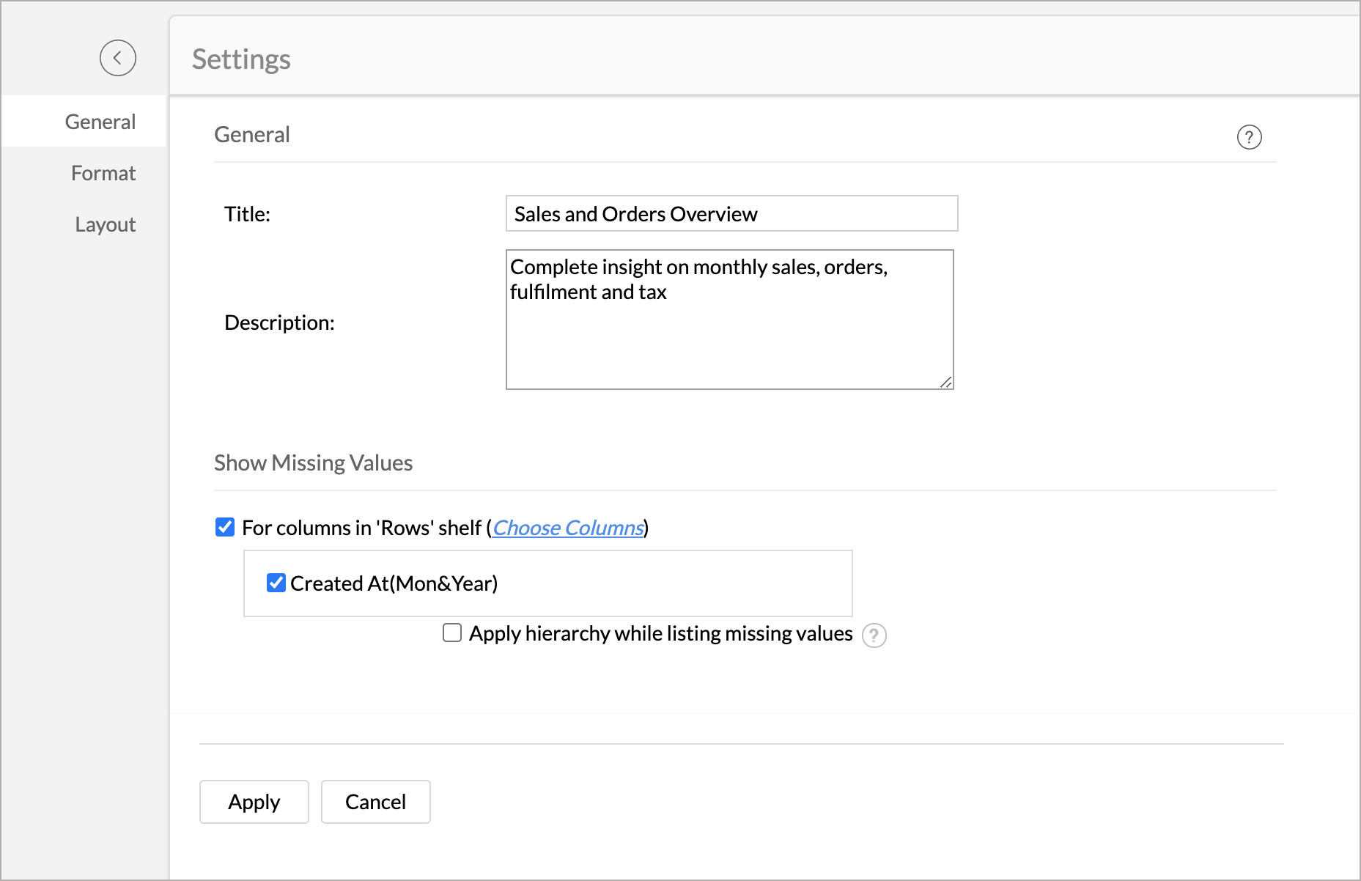
Task: Click the Description box resize handle
Action: [945, 382]
